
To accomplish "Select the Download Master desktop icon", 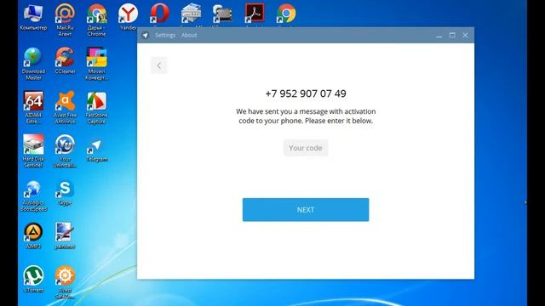I will pyautogui.click(x=33, y=64).
